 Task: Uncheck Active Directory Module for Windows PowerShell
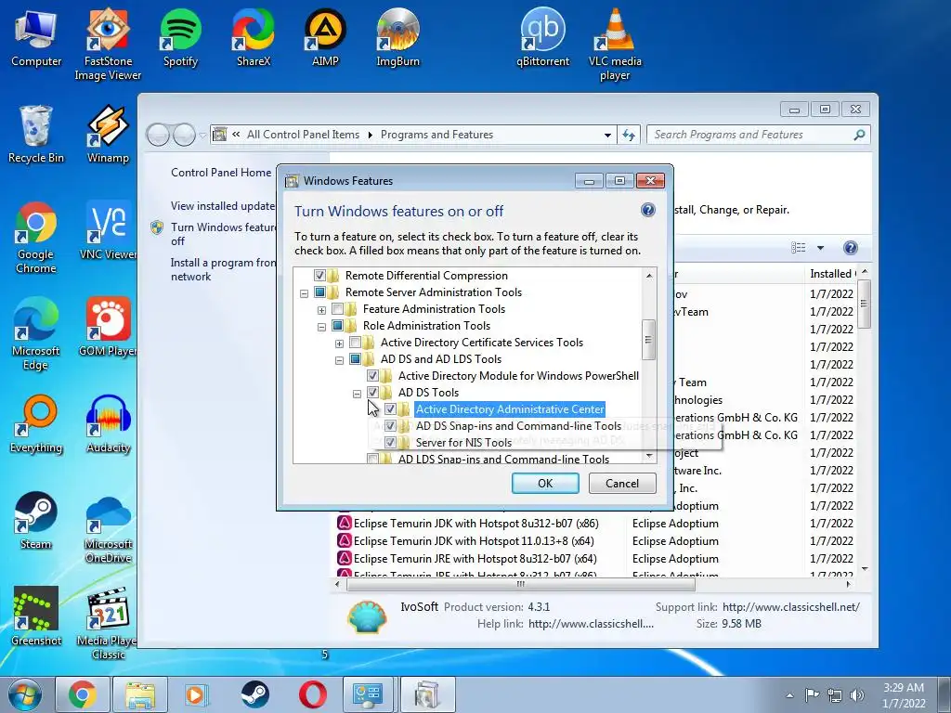pos(372,376)
